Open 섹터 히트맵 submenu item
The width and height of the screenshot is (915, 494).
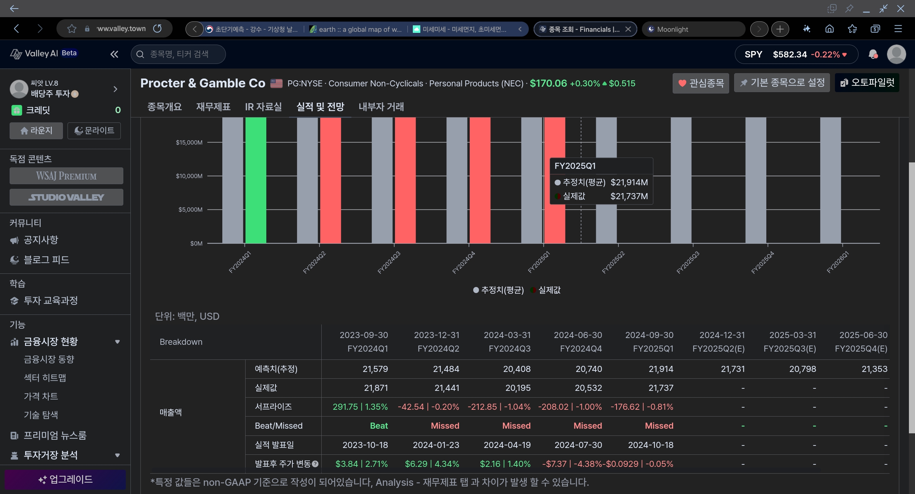point(45,378)
